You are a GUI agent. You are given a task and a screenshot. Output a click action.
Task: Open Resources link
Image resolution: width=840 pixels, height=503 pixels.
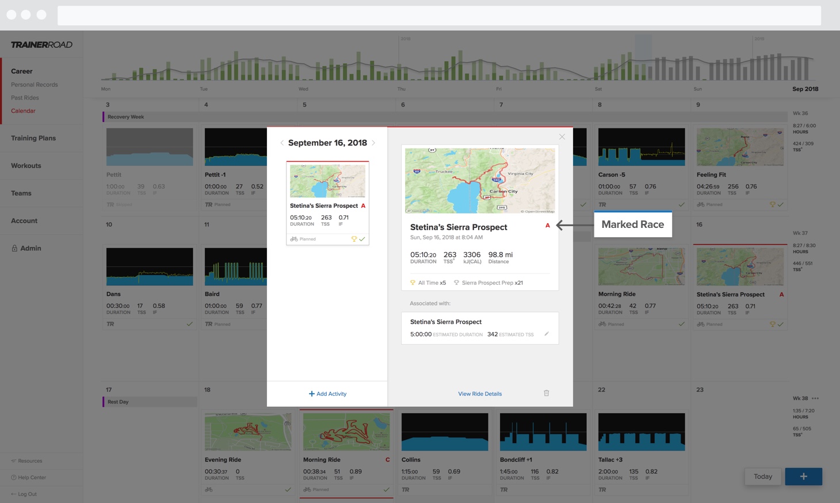pyautogui.click(x=26, y=461)
